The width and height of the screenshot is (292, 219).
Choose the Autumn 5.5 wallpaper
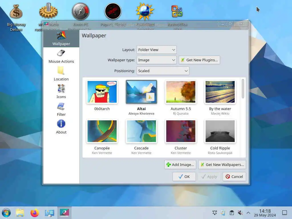tap(181, 92)
